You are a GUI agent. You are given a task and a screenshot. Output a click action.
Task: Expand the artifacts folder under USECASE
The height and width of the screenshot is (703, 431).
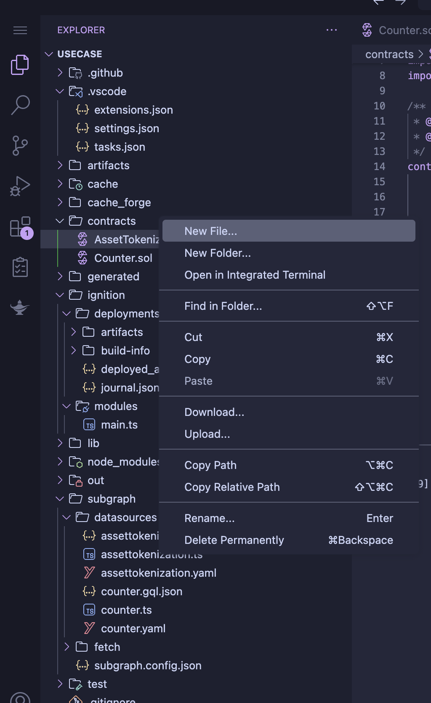pyautogui.click(x=60, y=165)
